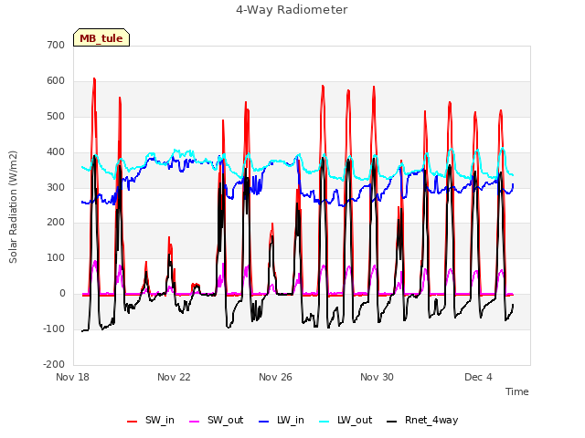The image size is (585, 438).
Task: Click the 200 y-axis tick label
Action: [56, 223]
